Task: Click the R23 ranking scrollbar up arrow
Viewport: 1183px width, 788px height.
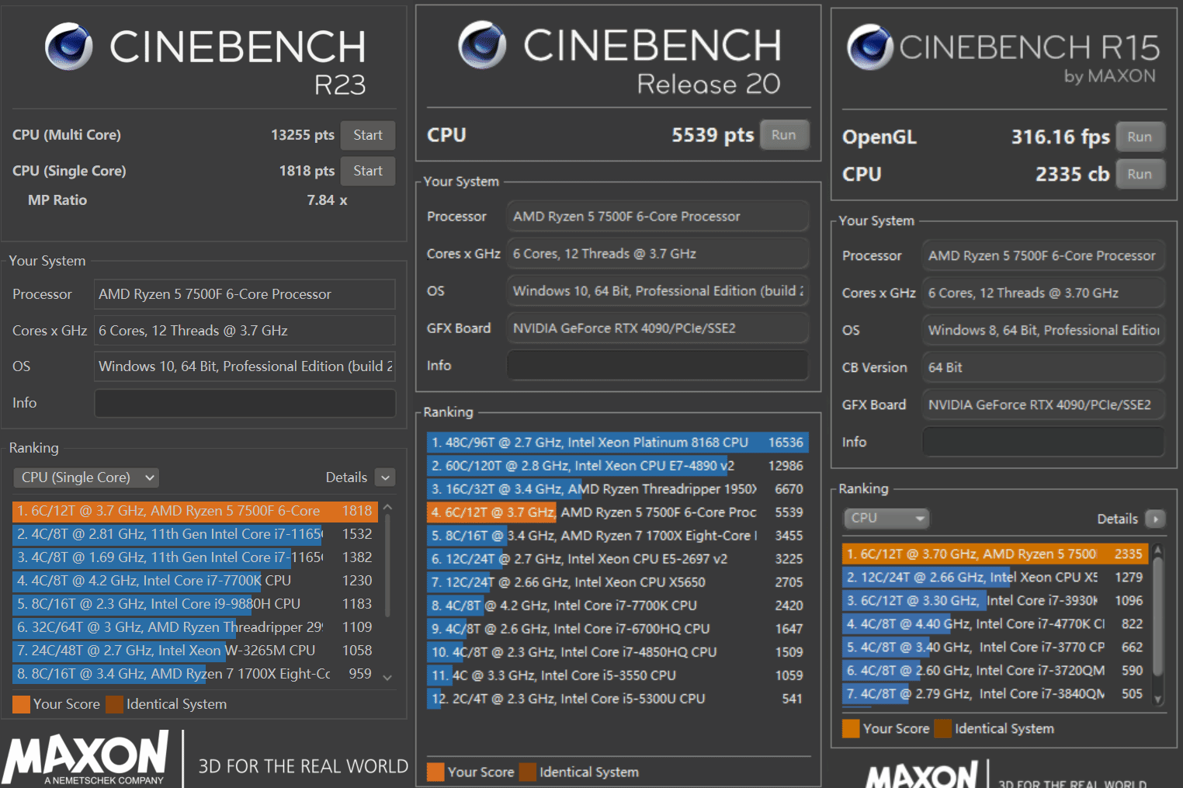Action: point(387,507)
